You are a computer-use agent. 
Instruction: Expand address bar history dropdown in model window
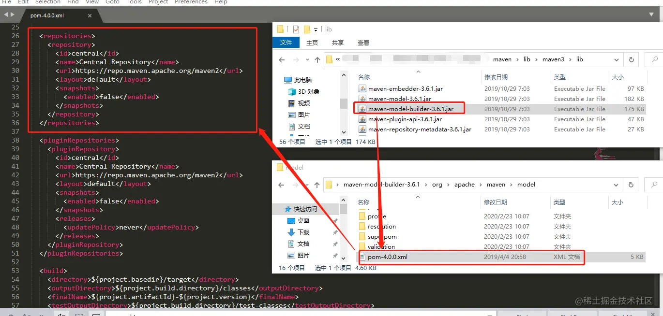[x=617, y=185]
